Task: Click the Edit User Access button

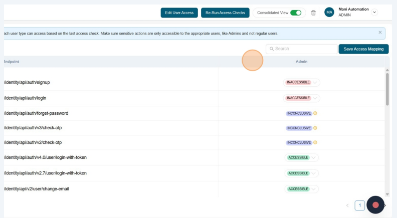Action: coord(179,13)
